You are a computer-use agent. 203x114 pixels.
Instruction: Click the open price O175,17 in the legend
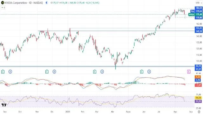[x=55, y=3]
